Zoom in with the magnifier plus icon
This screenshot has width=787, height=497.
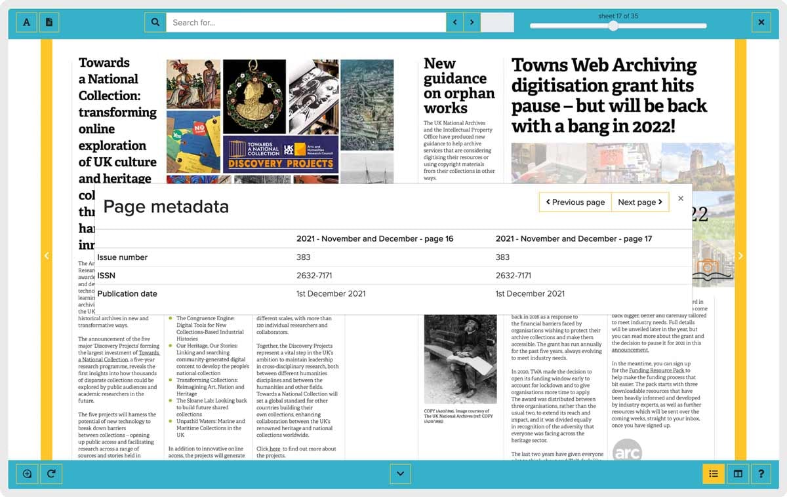click(x=27, y=473)
